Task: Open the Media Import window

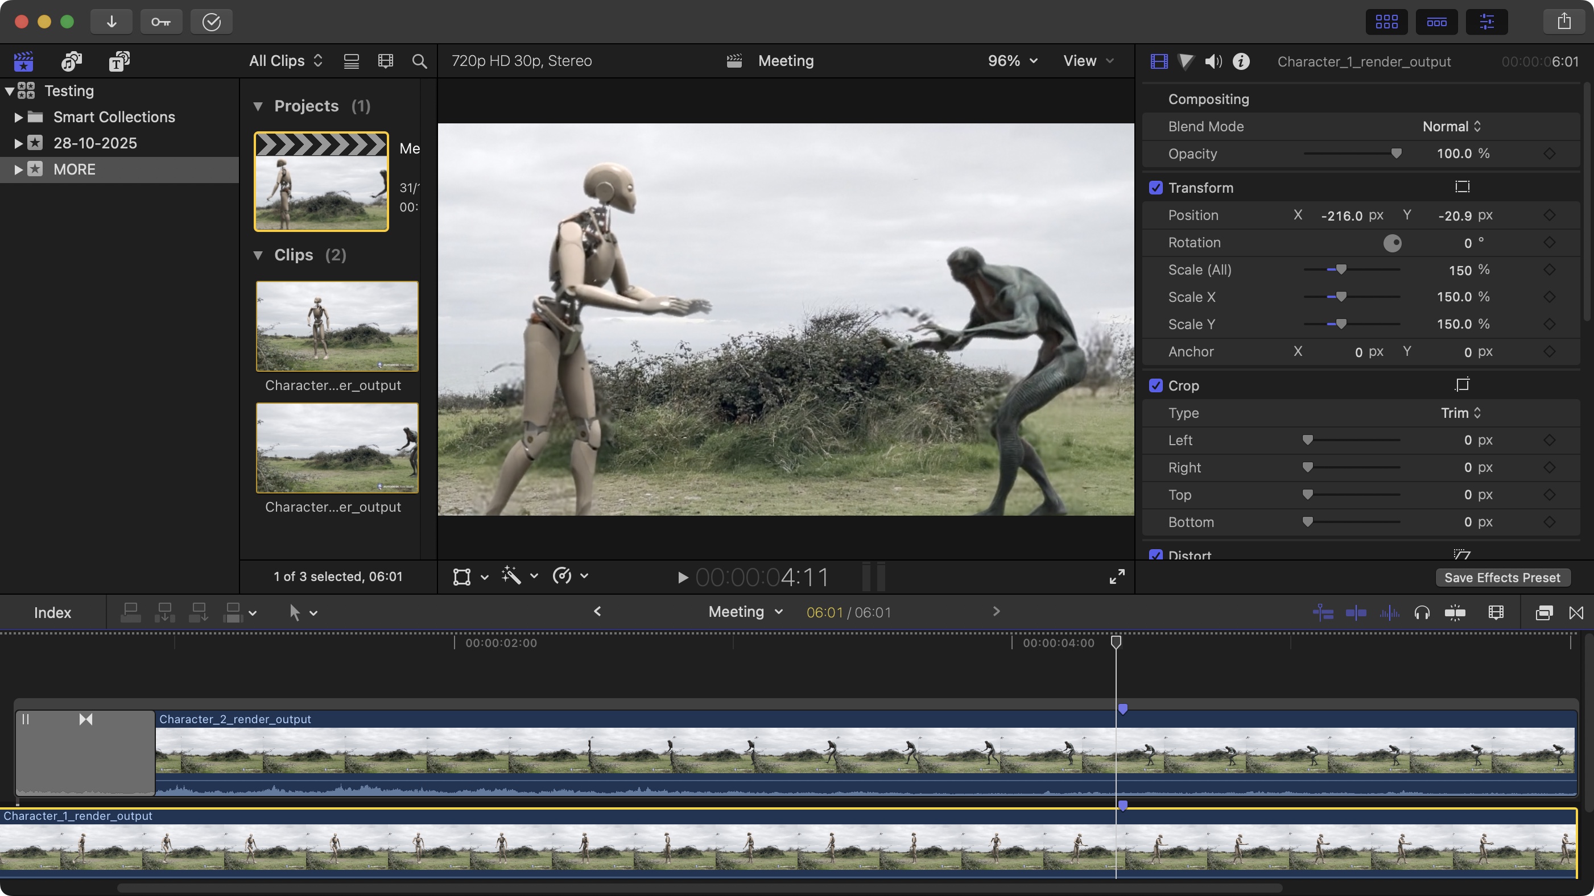Action: coord(112,22)
